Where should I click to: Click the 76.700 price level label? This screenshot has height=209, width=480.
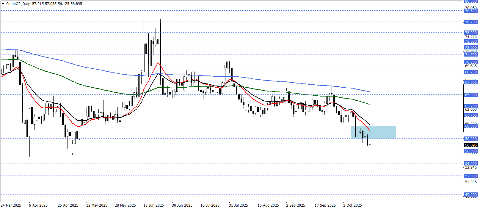[471, 22]
